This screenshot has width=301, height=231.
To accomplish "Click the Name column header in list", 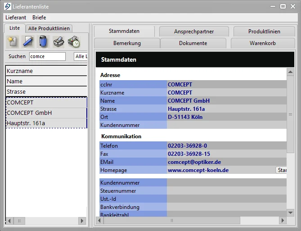I will (46, 82).
